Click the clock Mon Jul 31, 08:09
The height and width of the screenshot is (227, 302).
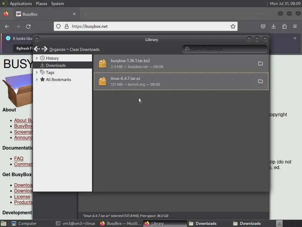coord(285,4)
